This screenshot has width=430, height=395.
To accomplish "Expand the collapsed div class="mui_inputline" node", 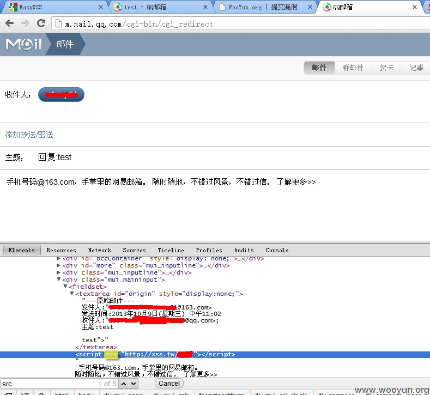I will click(58, 272).
